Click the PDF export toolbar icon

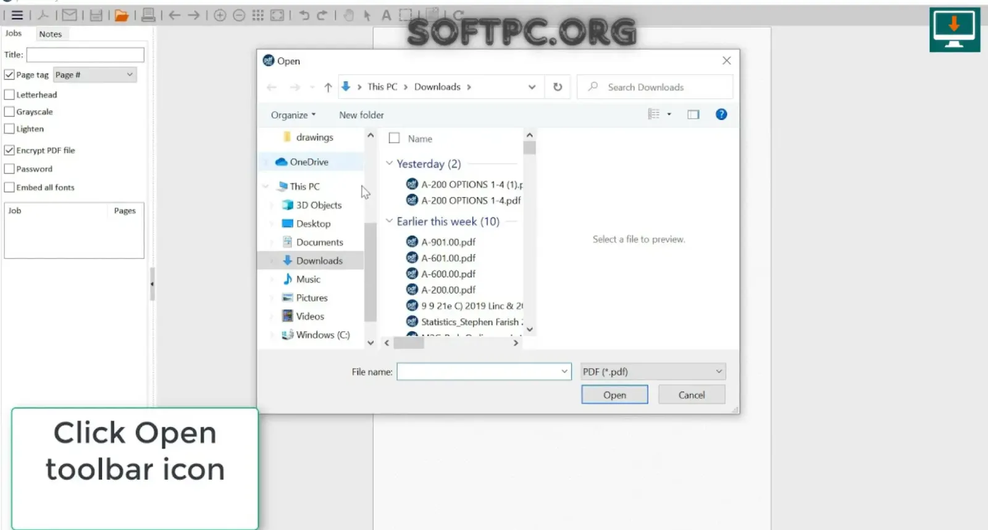(x=43, y=15)
